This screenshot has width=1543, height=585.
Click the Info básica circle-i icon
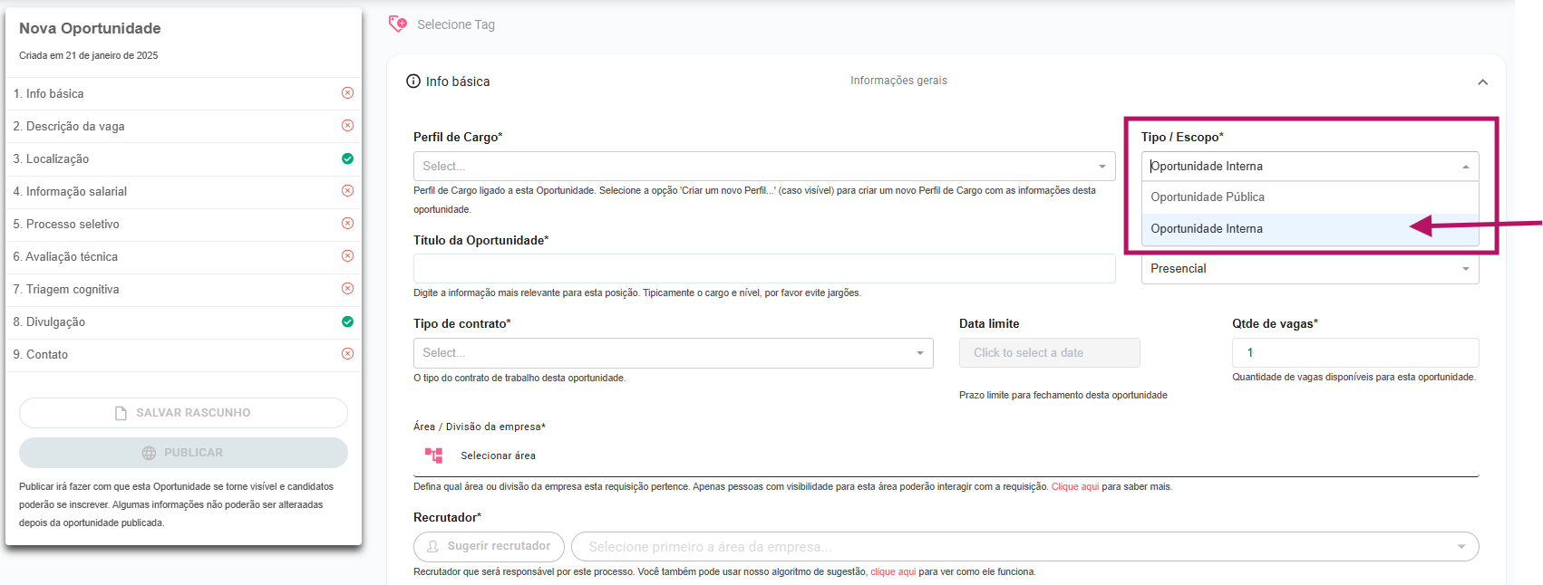413,82
